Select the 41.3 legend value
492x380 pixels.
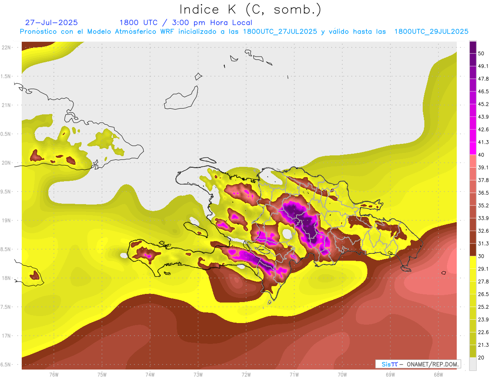pos(483,142)
